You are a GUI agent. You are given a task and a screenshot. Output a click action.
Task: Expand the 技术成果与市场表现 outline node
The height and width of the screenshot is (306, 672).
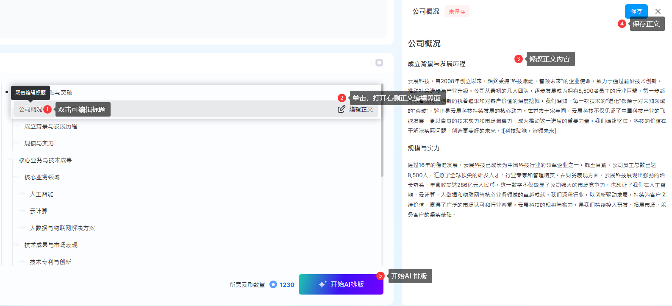coord(51,245)
